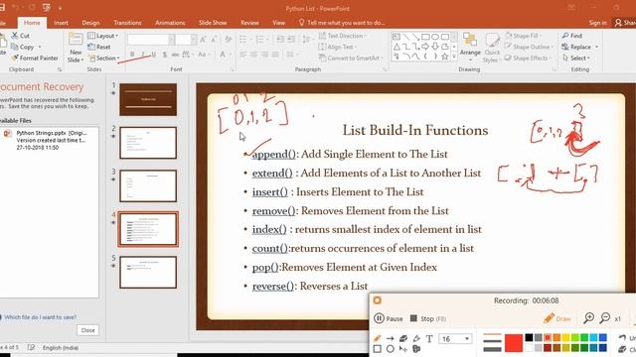Pick the black color swatch in recorder
This screenshot has width=636, height=357.
click(x=529, y=337)
